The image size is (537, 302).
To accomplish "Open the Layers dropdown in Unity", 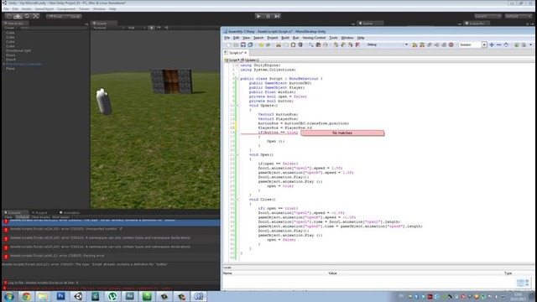I will tap(487, 16).
